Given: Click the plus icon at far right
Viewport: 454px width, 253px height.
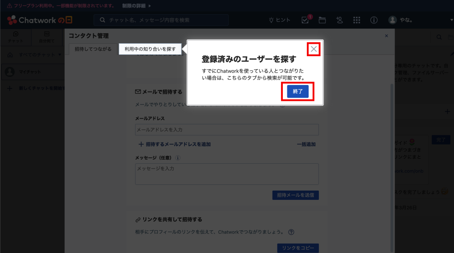Looking at the screenshot, I should pos(447,111).
